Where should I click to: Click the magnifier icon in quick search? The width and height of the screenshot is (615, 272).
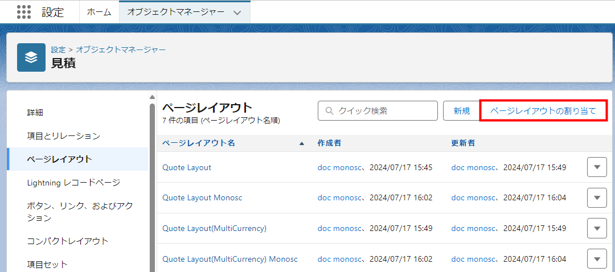click(x=329, y=111)
